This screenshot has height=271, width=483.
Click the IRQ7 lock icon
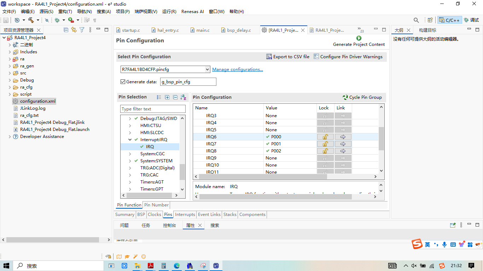point(325,144)
